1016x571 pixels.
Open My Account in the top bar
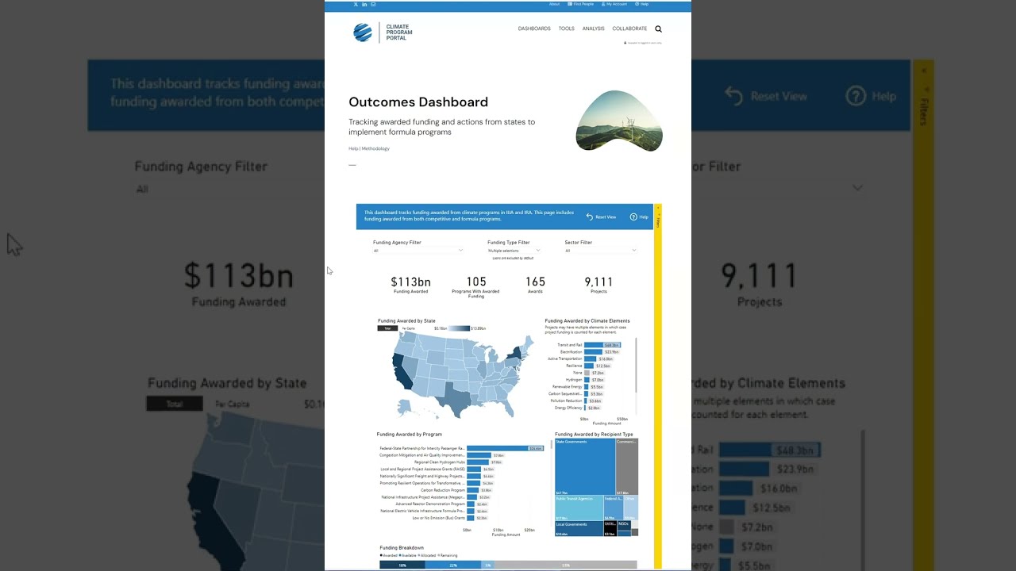[614, 4]
